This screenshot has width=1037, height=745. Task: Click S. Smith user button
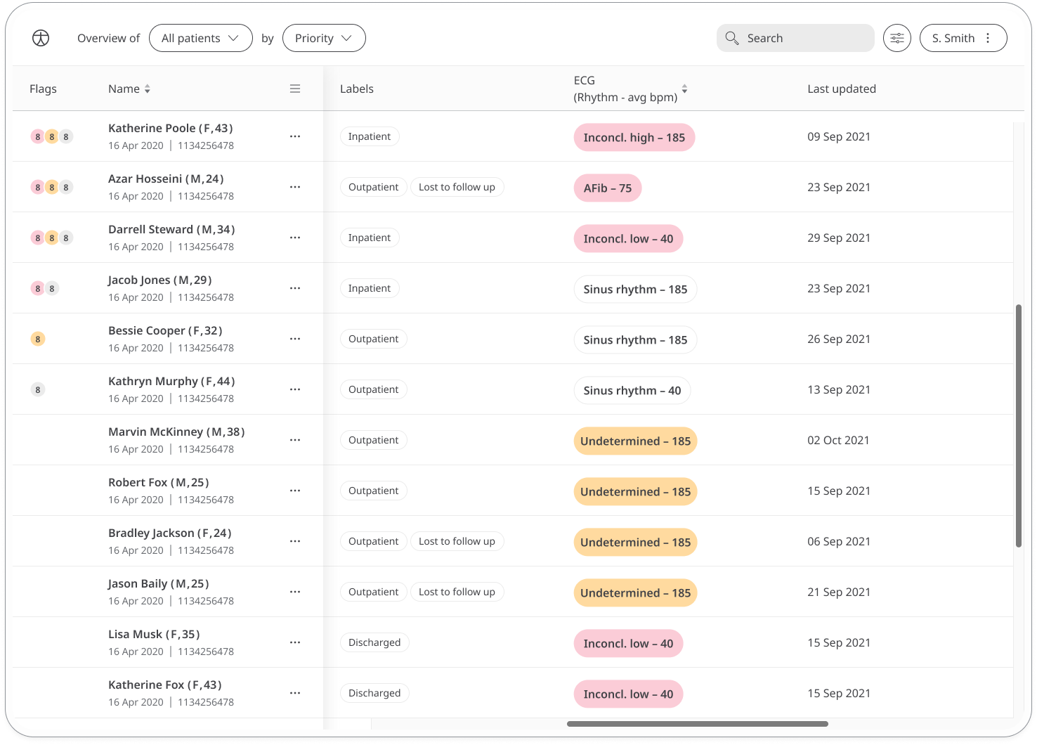click(x=963, y=38)
